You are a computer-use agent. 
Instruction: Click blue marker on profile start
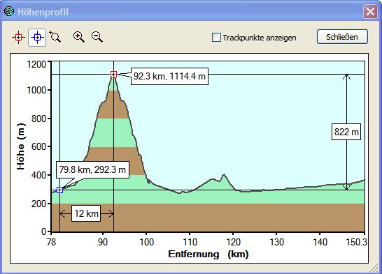pos(59,190)
